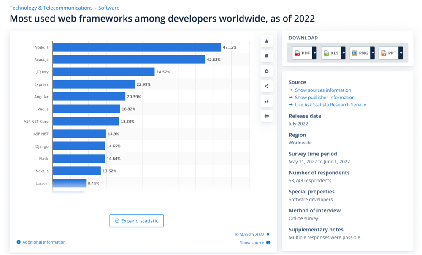This screenshot has height=255, width=422.
Task: Click "May 11, 2022 to June 1, 2022" text
Action: (x=319, y=162)
